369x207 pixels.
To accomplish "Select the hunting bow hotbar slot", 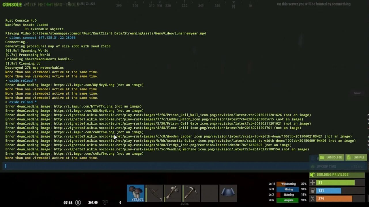I will (x=154, y=193).
